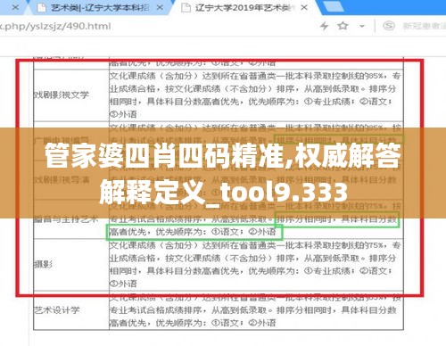The width and height of the screenshot is (446, 346).
Task: Click the banner text 管家婆四肖四码精准
Action: [x=165, y=156]
